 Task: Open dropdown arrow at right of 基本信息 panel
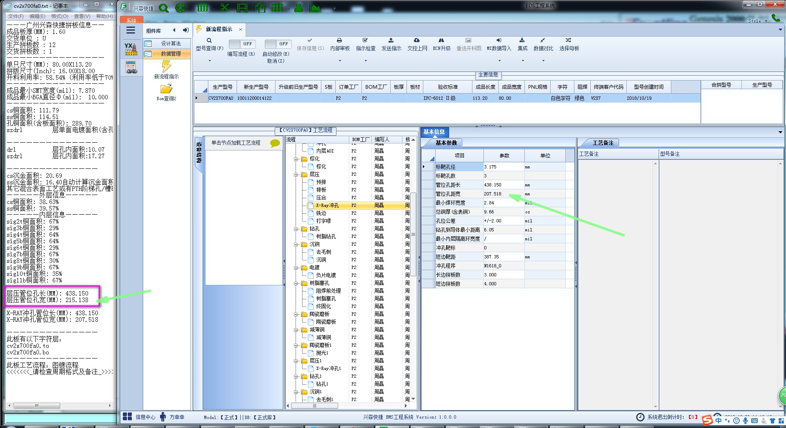click(780, 132)
